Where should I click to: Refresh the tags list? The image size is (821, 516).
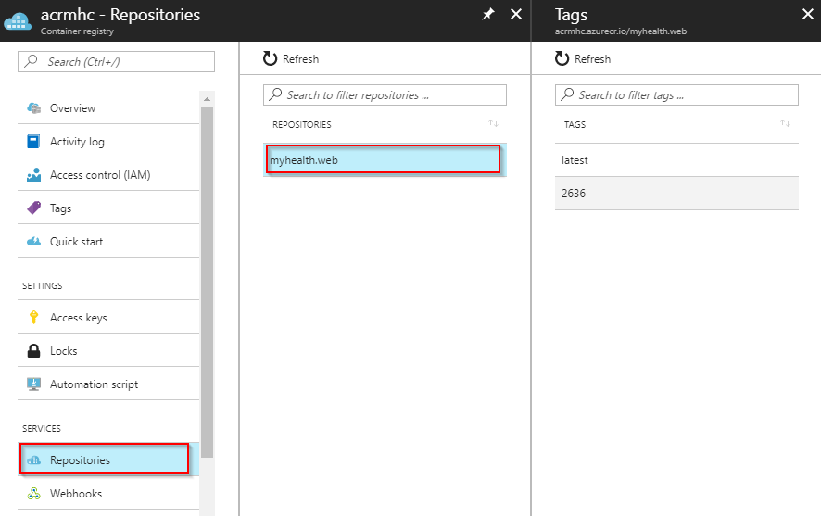pyautogui.click(x=583, y=58)
